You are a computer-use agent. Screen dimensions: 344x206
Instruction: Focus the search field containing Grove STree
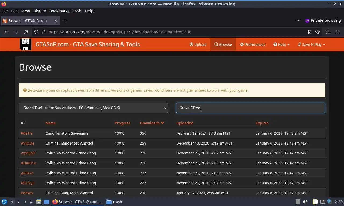250,108
